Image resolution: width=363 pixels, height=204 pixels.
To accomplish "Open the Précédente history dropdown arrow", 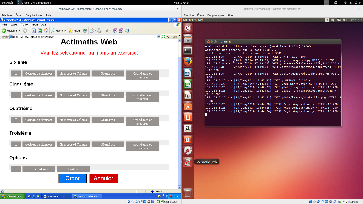I will 20,31.
